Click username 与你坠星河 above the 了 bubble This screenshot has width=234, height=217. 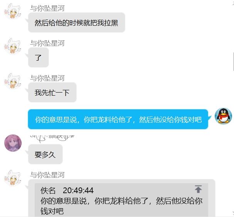pyautogui.click(x=47, y=43)
